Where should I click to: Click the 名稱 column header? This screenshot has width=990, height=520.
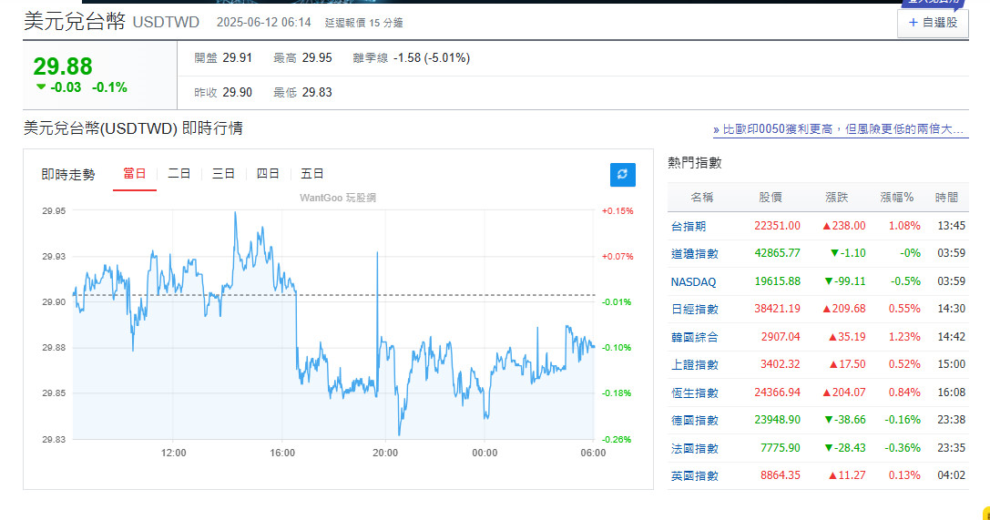pos(702,197)
